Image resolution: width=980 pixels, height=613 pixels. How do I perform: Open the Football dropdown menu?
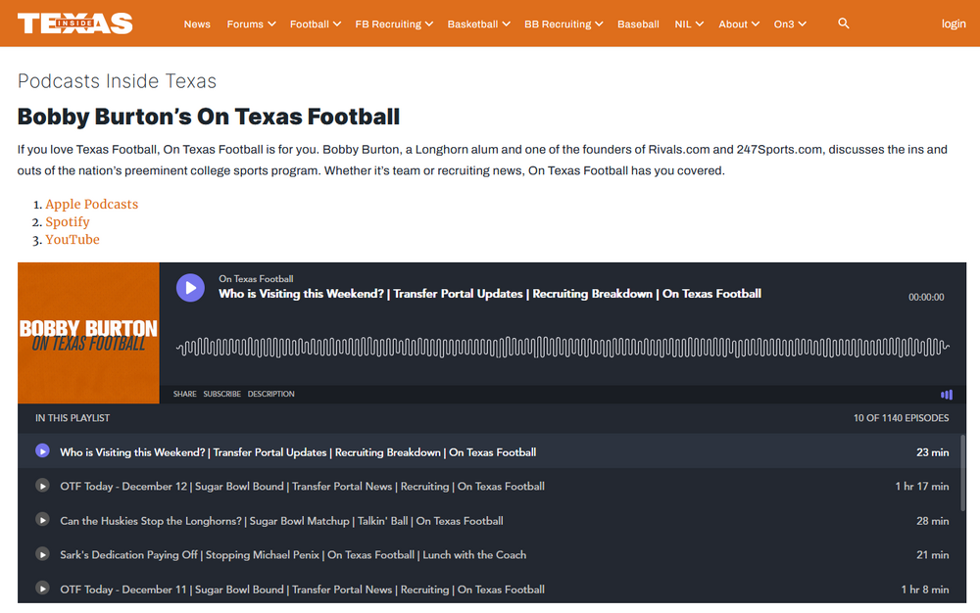315,24
